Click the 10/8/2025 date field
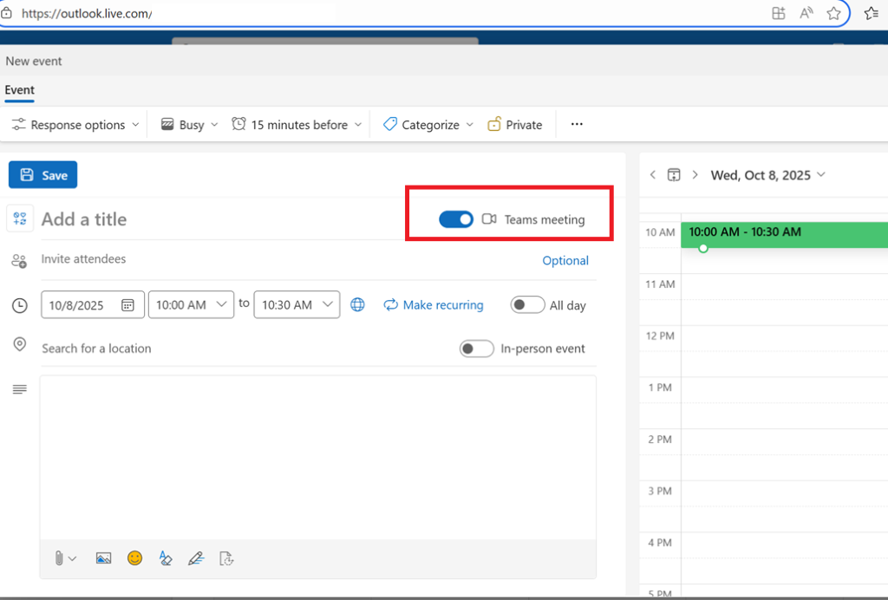The height and width of the screenshot is (600, 888). click(x=92, y=304)
